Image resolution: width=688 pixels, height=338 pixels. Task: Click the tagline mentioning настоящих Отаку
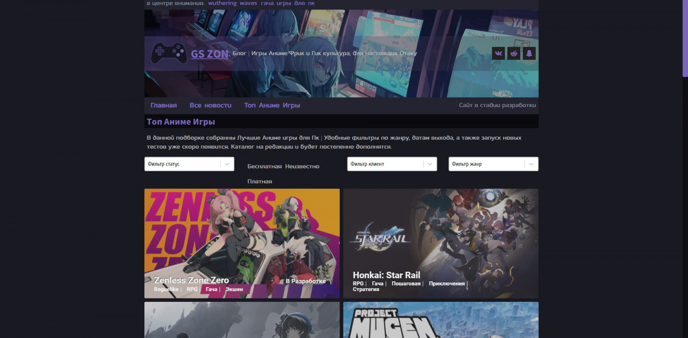(325, 53)
